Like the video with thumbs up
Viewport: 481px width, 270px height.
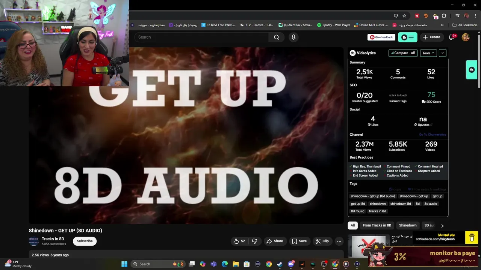(x=239, y=241)
